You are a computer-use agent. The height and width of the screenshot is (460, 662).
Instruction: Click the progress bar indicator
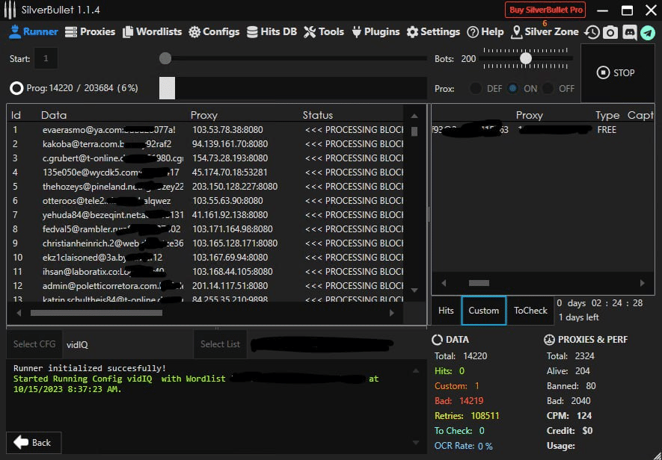tap(168, 88)
